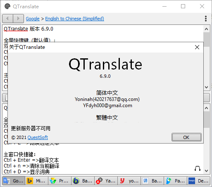Select the Papago service tab
Image resolution: width=212 pixels, height=187 pixels.
point(175,181)
